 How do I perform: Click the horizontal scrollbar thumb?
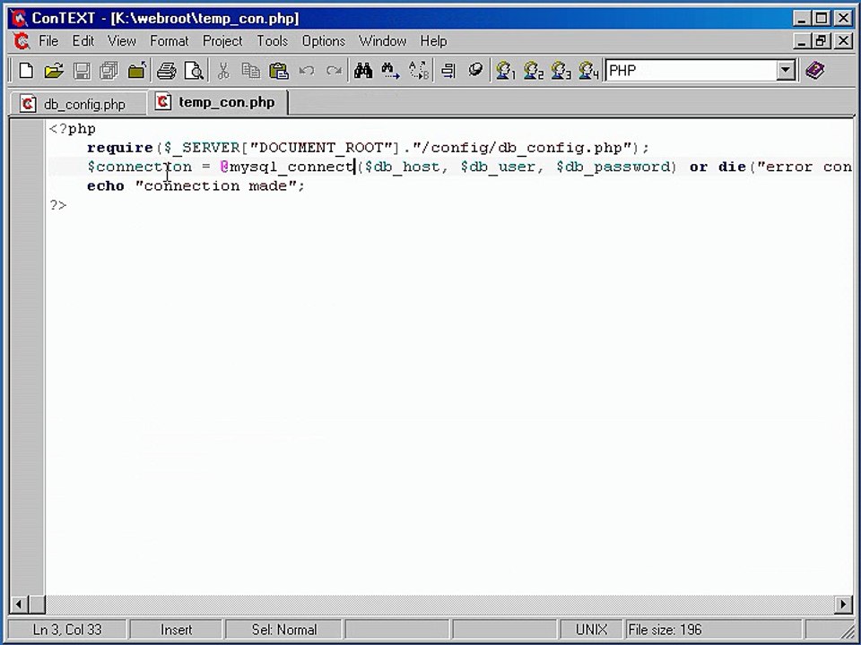36,605
